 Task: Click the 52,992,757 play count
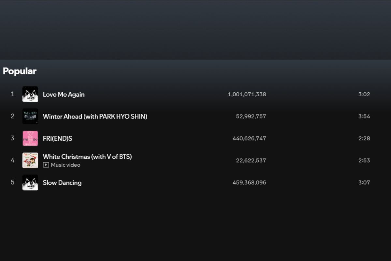point(251,116)
